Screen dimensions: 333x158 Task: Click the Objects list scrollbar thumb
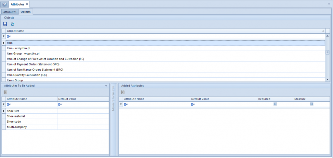[327, 52]
